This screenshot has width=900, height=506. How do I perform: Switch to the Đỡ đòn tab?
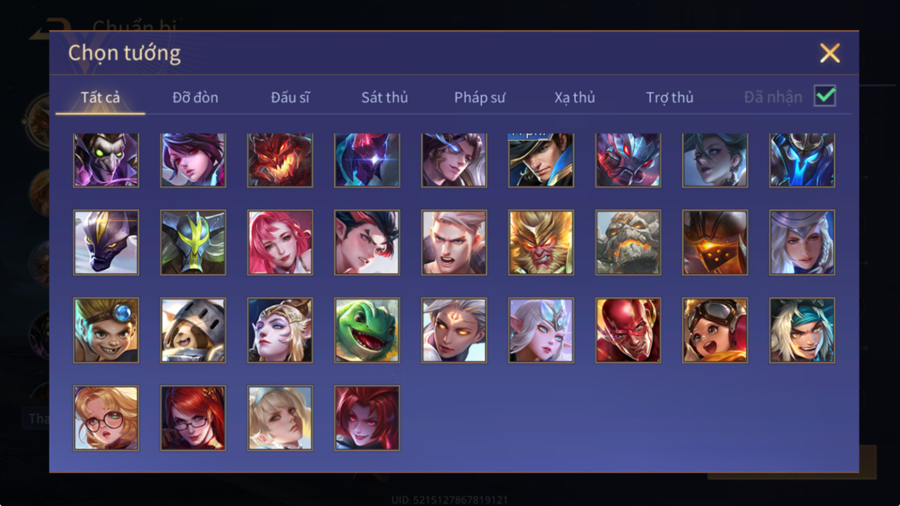tap(196, 97)
